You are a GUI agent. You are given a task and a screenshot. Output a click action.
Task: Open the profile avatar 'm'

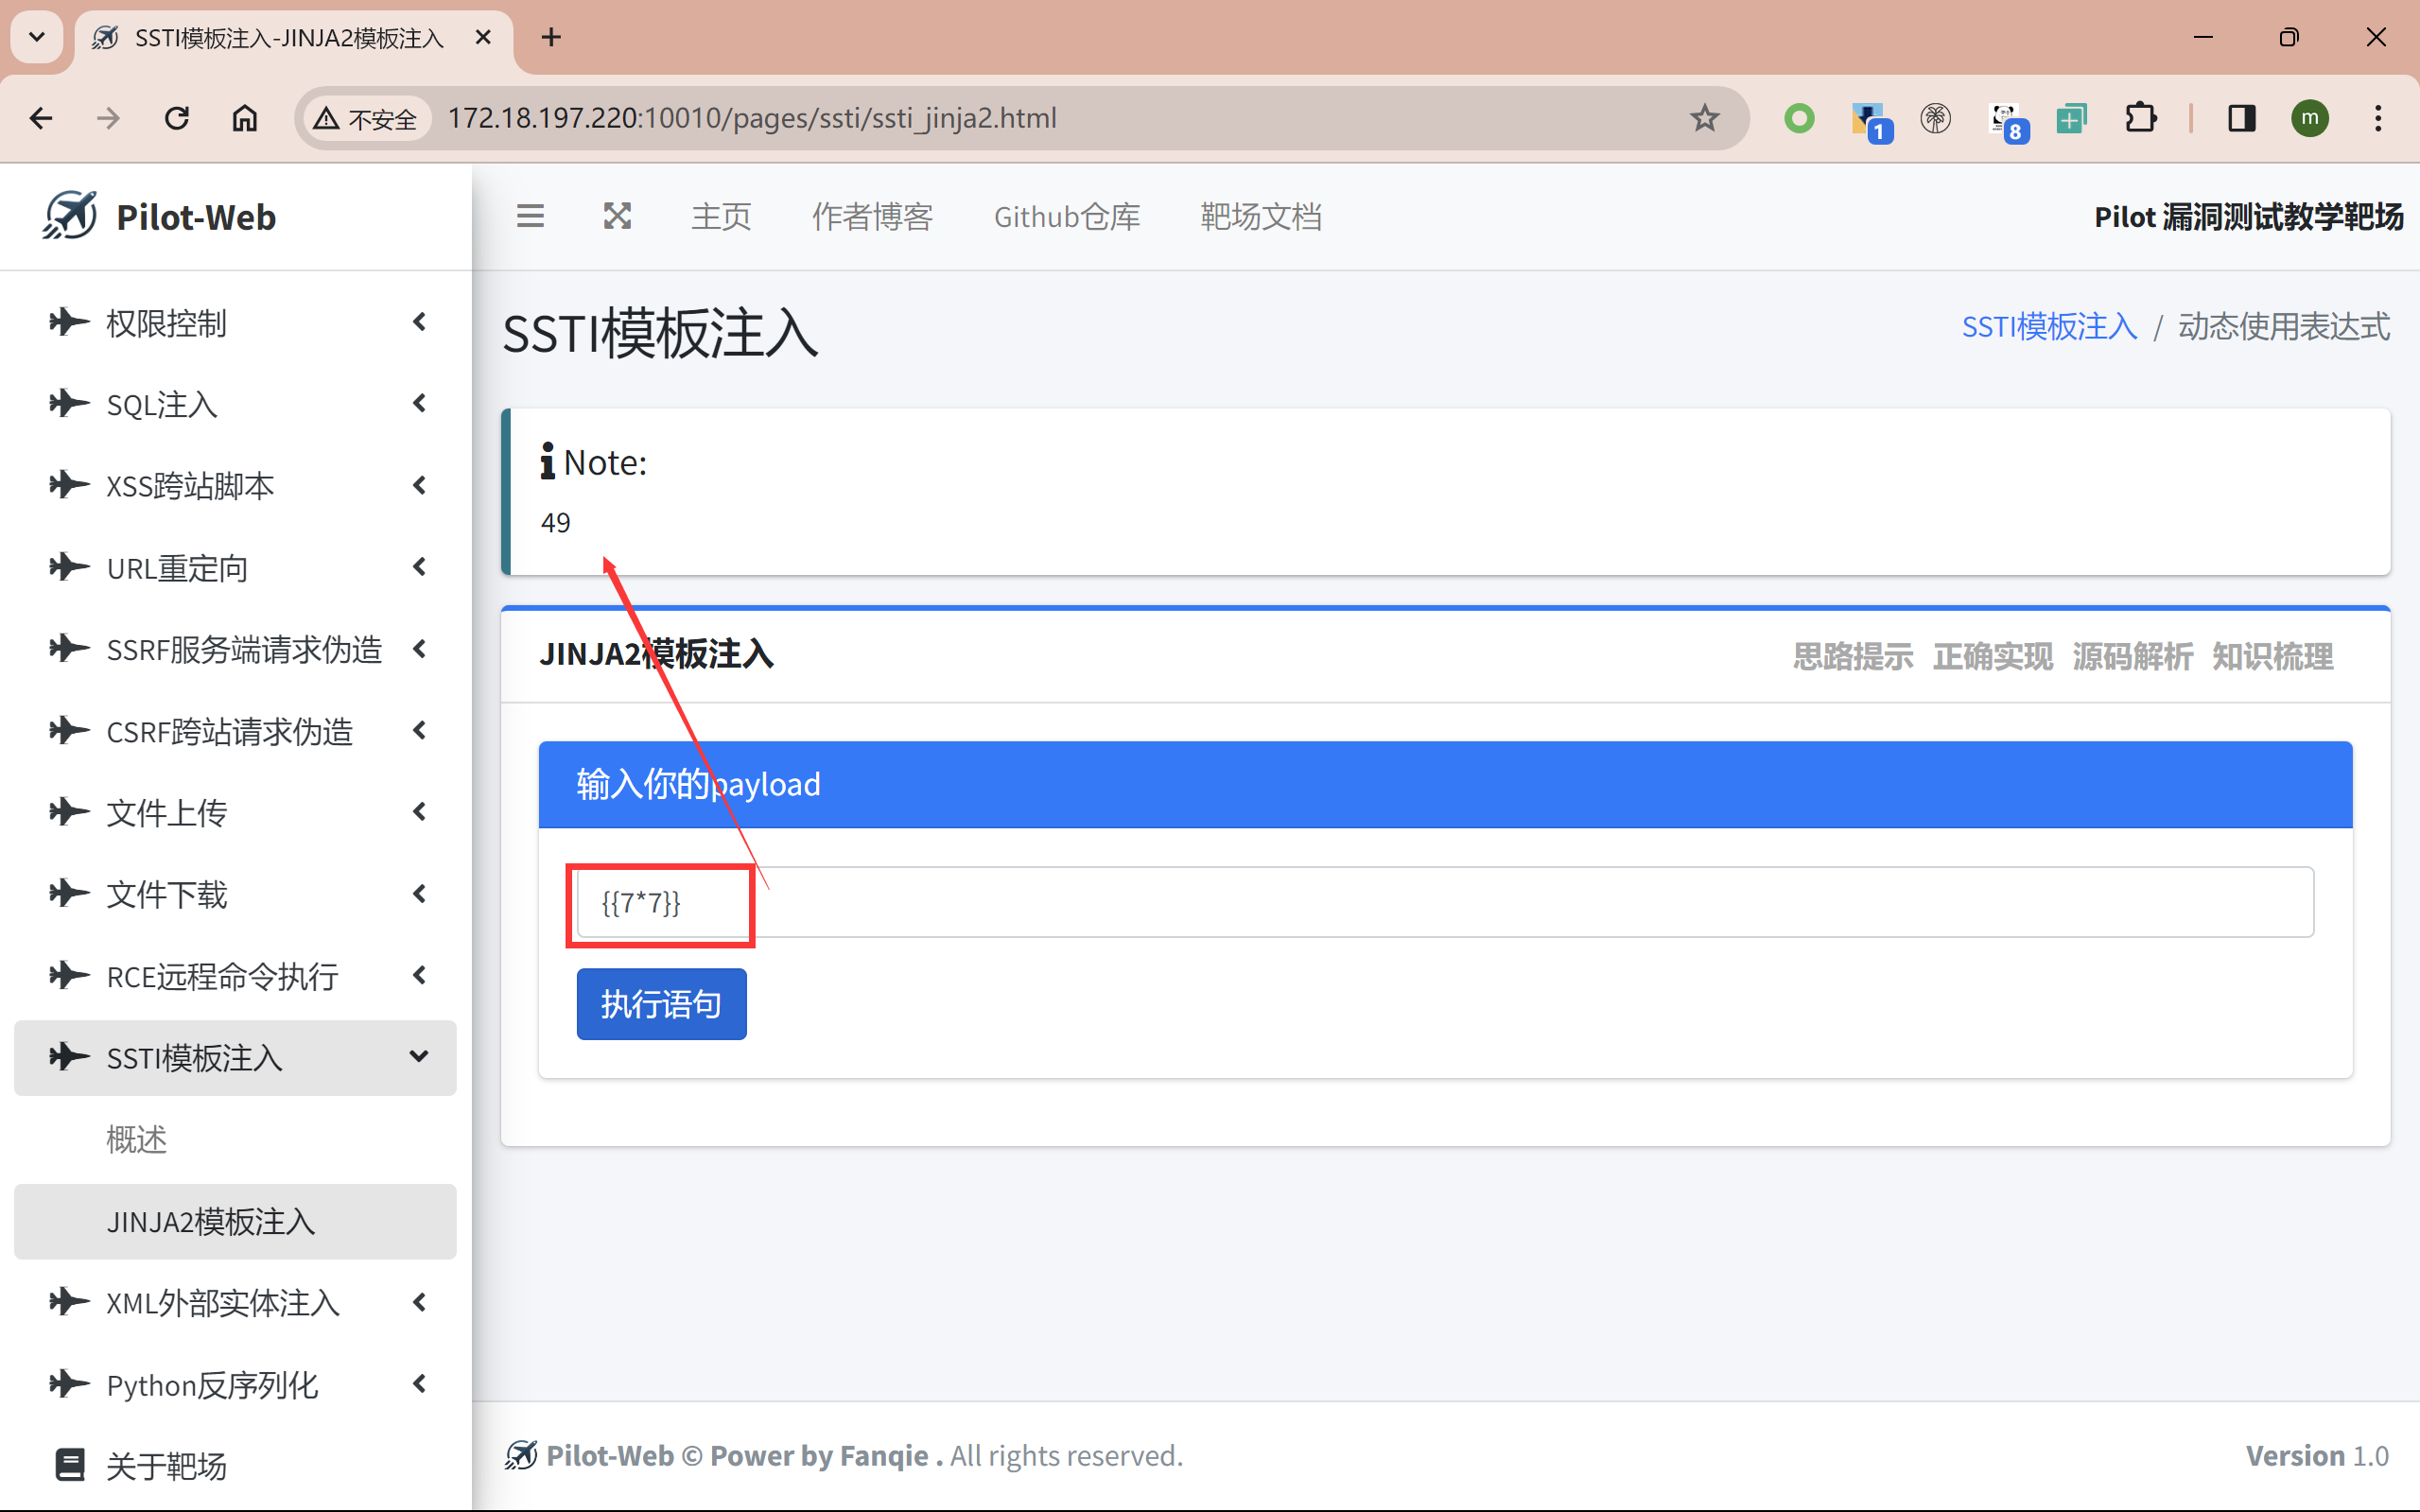click(2310, 119)
